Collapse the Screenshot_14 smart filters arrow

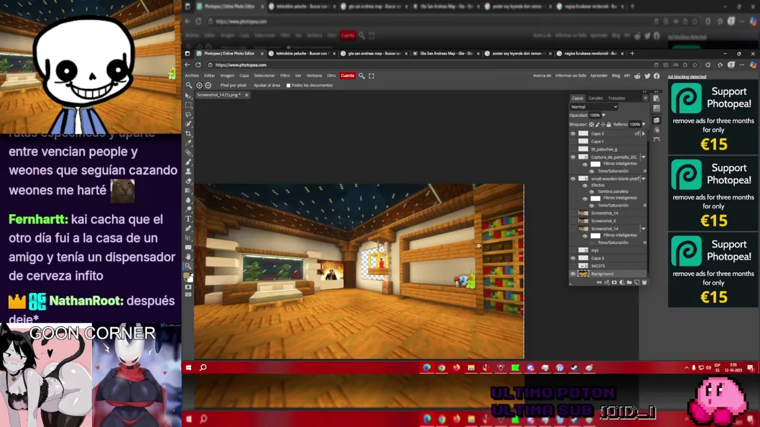(x=644, y=228)
